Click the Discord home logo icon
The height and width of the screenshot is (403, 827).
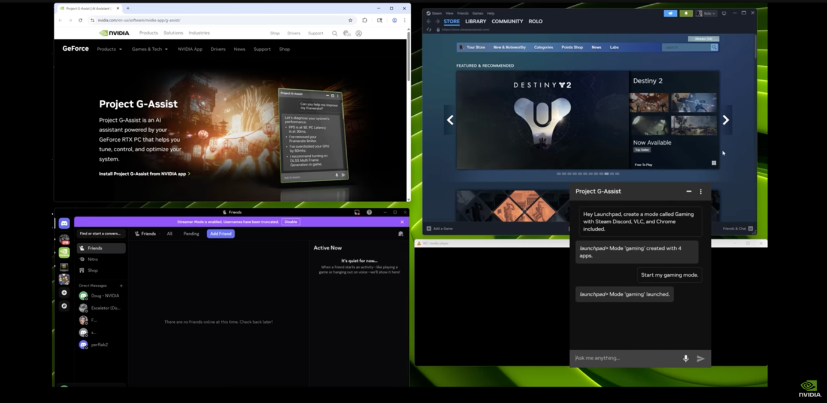click(x=64, y=223)
